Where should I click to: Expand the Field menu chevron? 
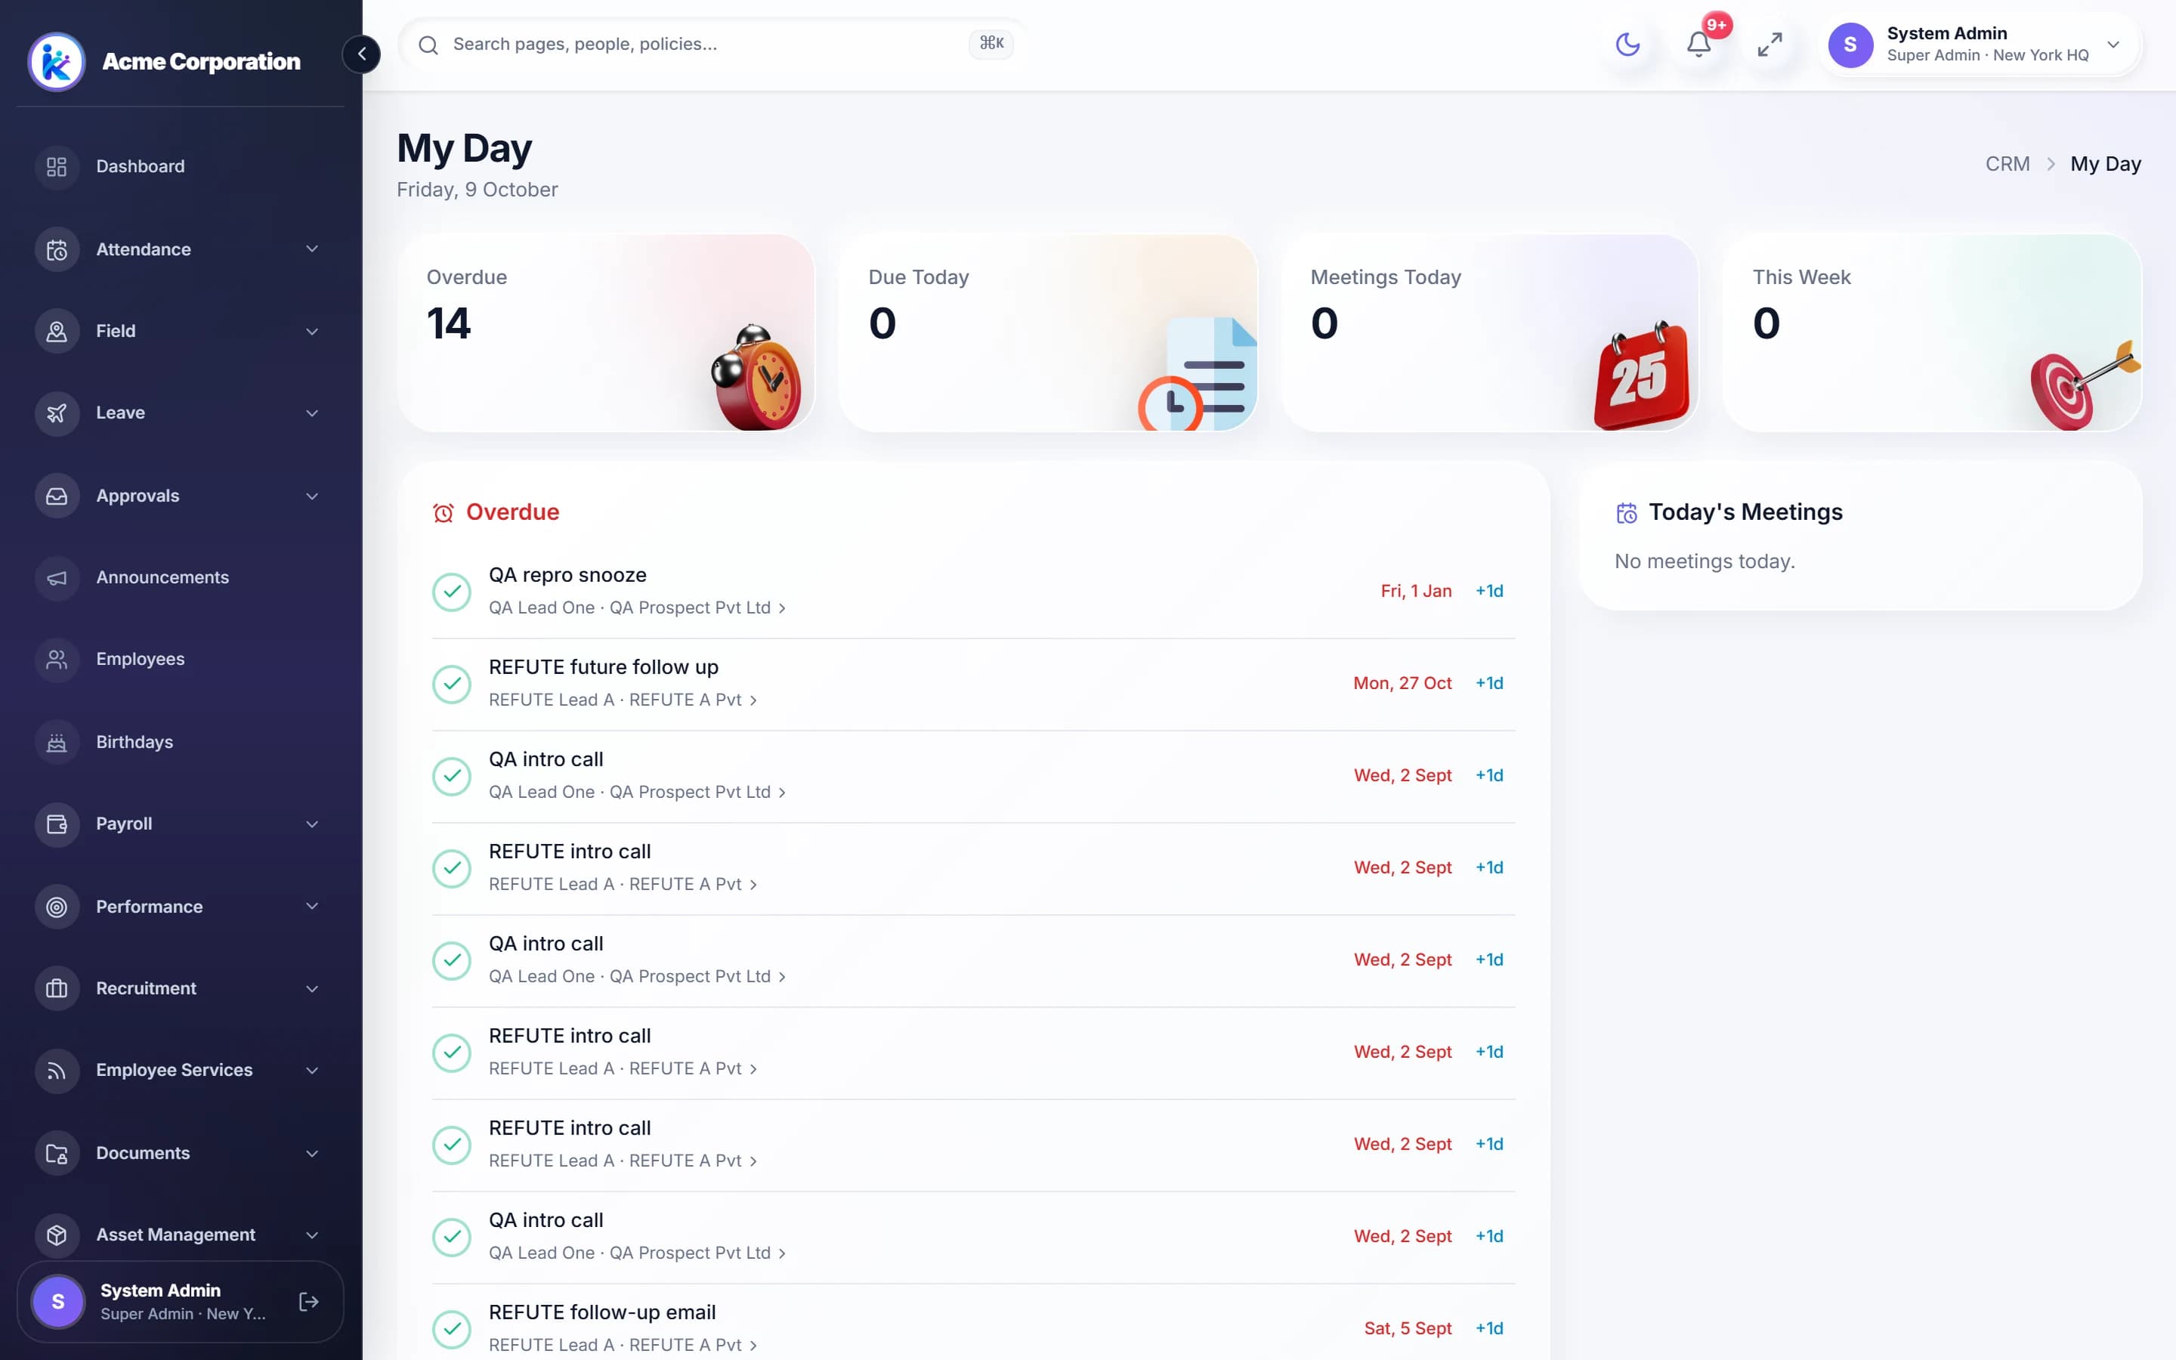312,331
